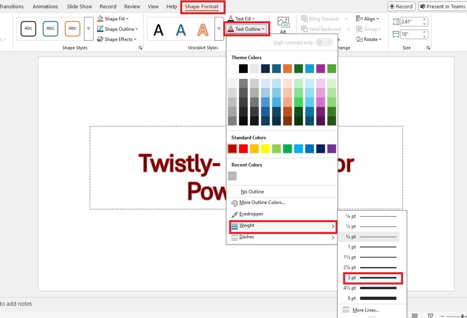
Task: Expand the Weight submenu
Action: point(283,226)
